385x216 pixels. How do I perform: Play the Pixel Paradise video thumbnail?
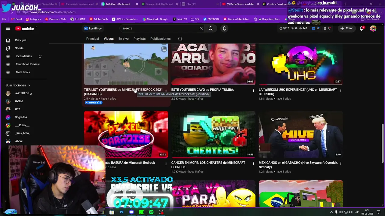tap(126, 134)
